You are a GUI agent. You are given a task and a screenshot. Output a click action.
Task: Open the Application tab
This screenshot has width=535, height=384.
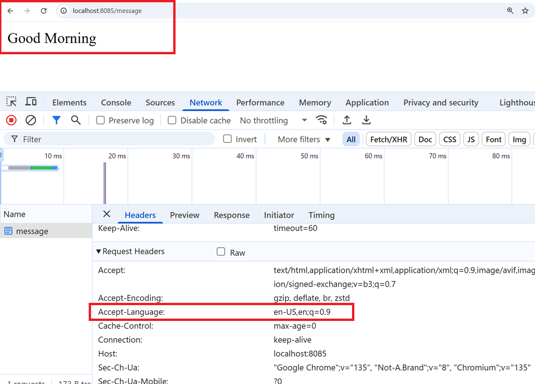point(367,102)
